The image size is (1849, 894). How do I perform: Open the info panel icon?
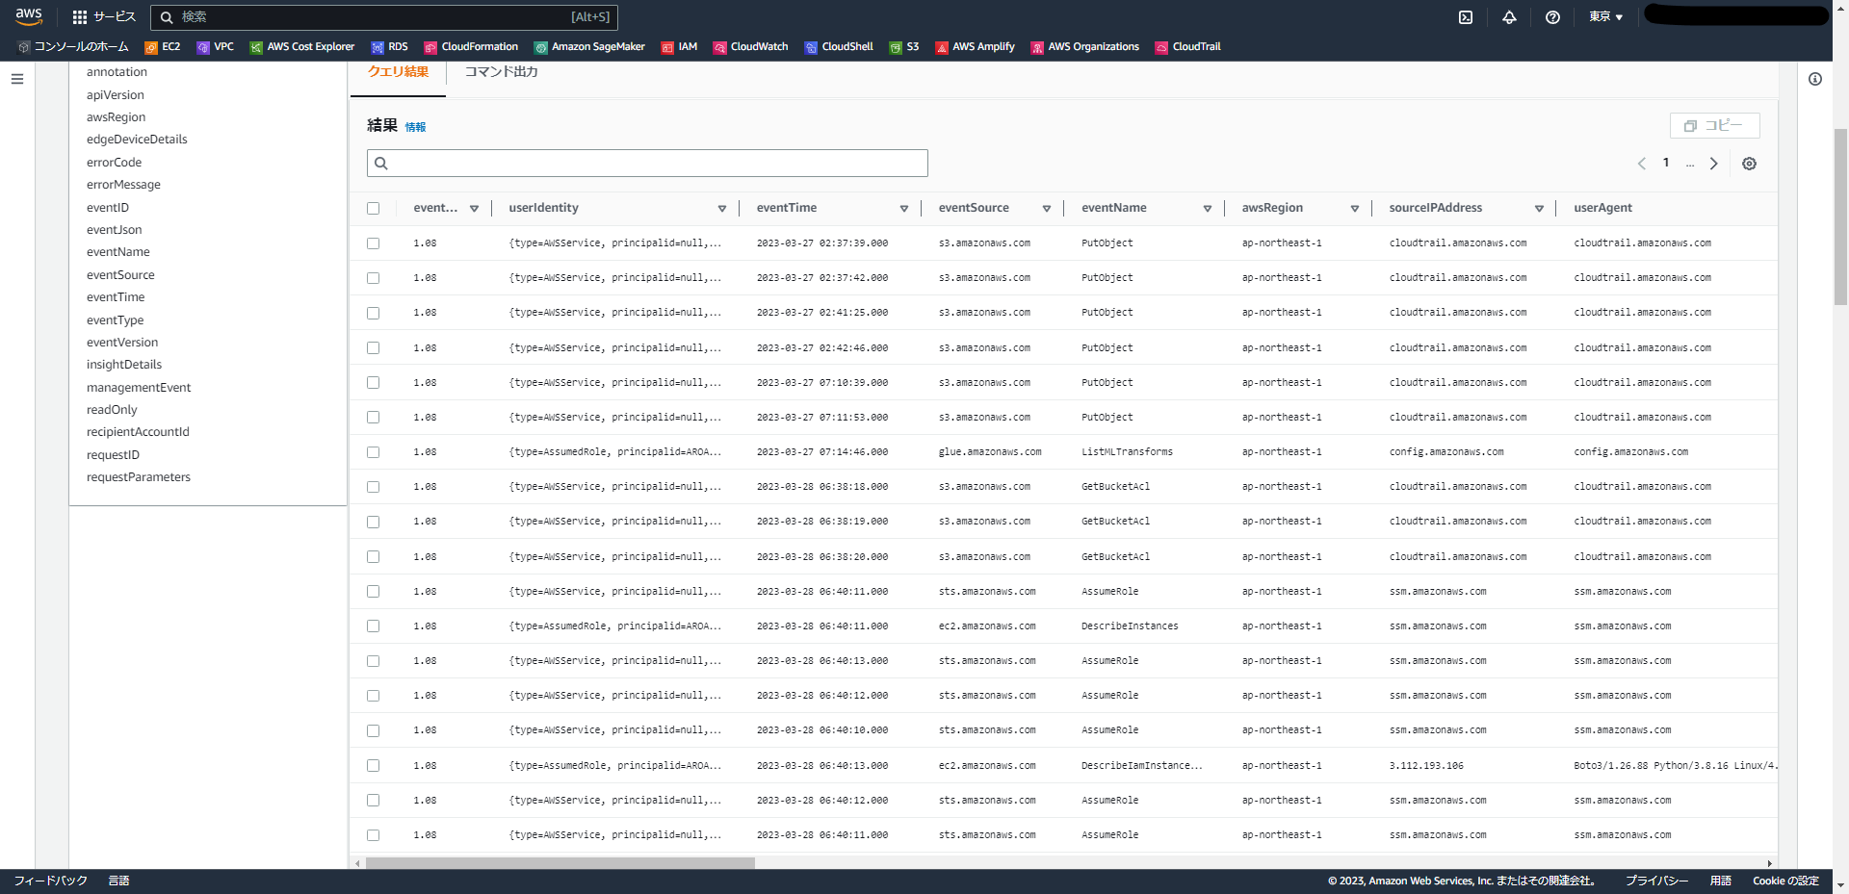pyautogui.click(x=1815, y=79)
